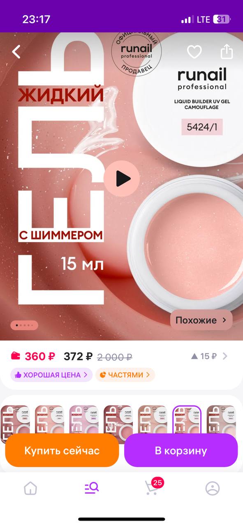The width and height of the screenshot is (243, 526).
Task: Select the first color variant thumbnail
Action: pos(15,420)
